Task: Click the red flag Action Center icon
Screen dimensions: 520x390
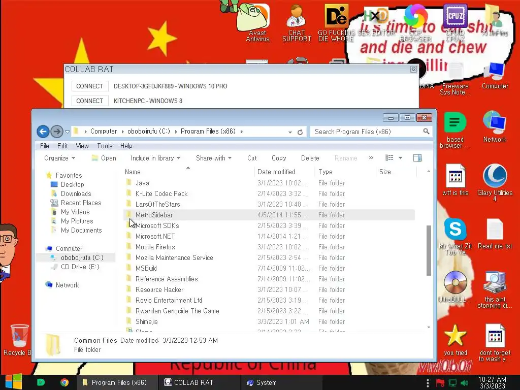Action: click(x=440, y=383)
